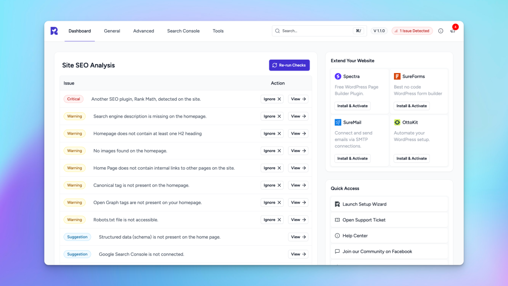508x286 pixels.
Task: Open the Help Center link
Action: pyautogui.click(x=389, y=236)
